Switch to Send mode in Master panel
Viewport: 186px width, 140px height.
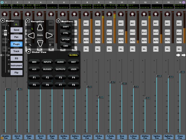pos(16,30)
